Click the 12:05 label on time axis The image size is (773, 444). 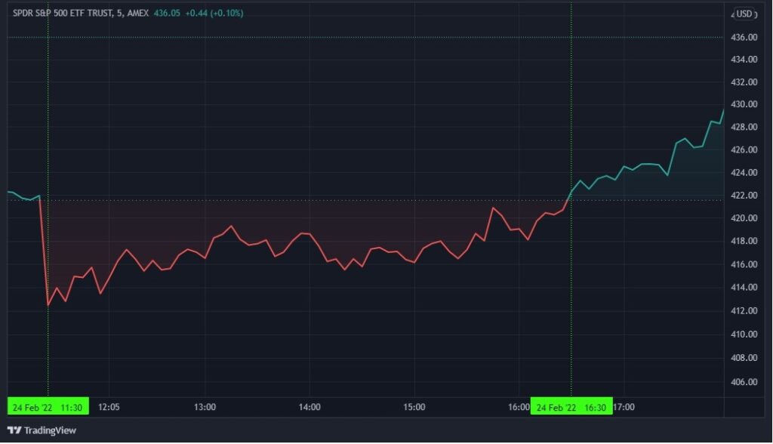tap(109, 407)
